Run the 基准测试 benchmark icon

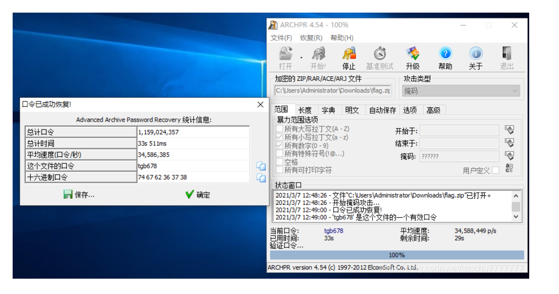pos(380,58)
